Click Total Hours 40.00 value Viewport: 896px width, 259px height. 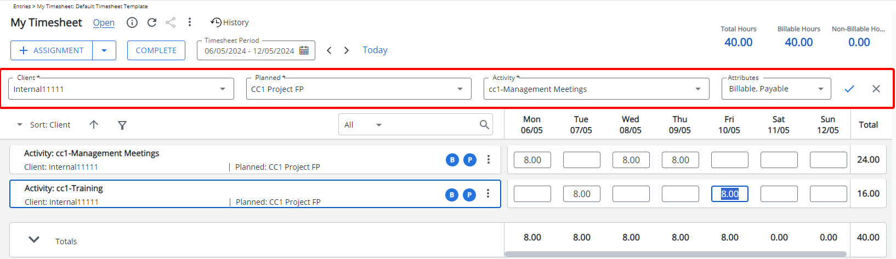739,42
